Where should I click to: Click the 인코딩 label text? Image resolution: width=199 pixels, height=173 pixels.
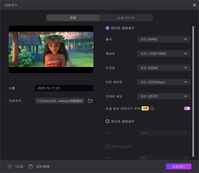click(x=110, y=68)
